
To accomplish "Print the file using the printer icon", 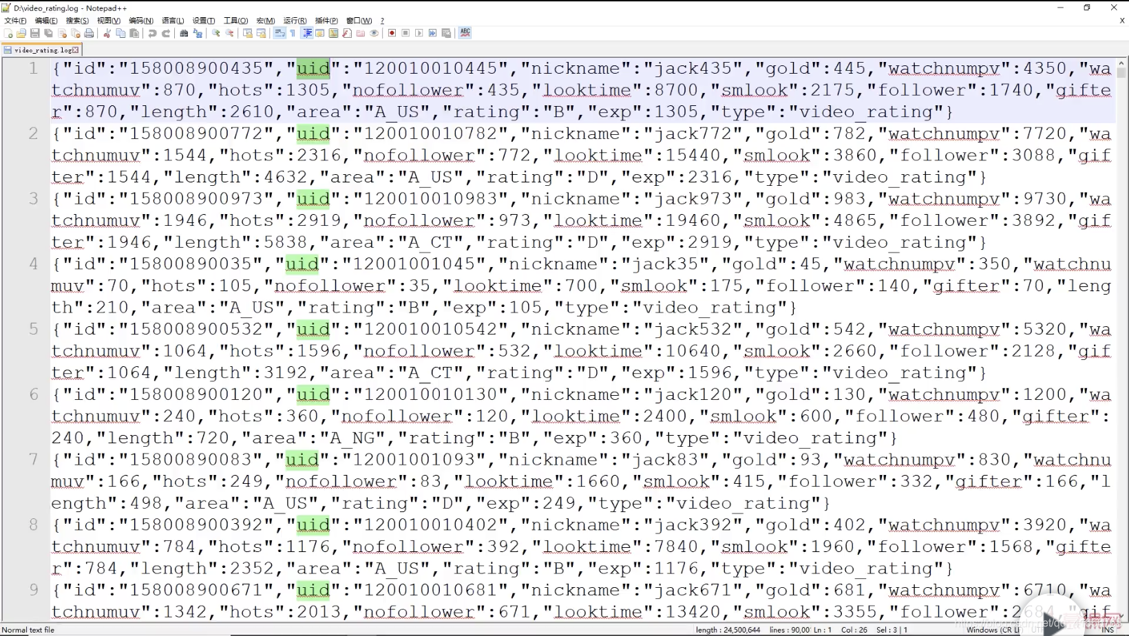I will click(x=89, y=33).
